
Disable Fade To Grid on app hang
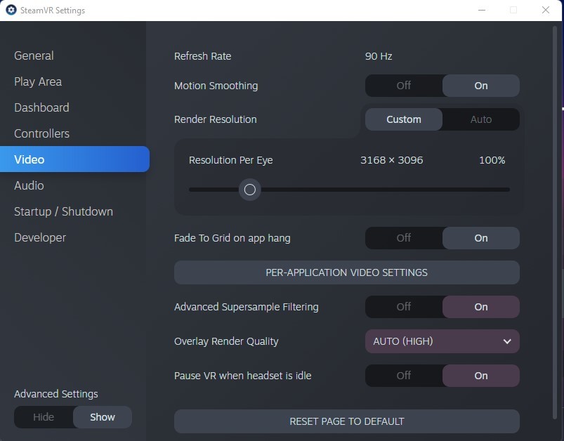click(404, 238)
